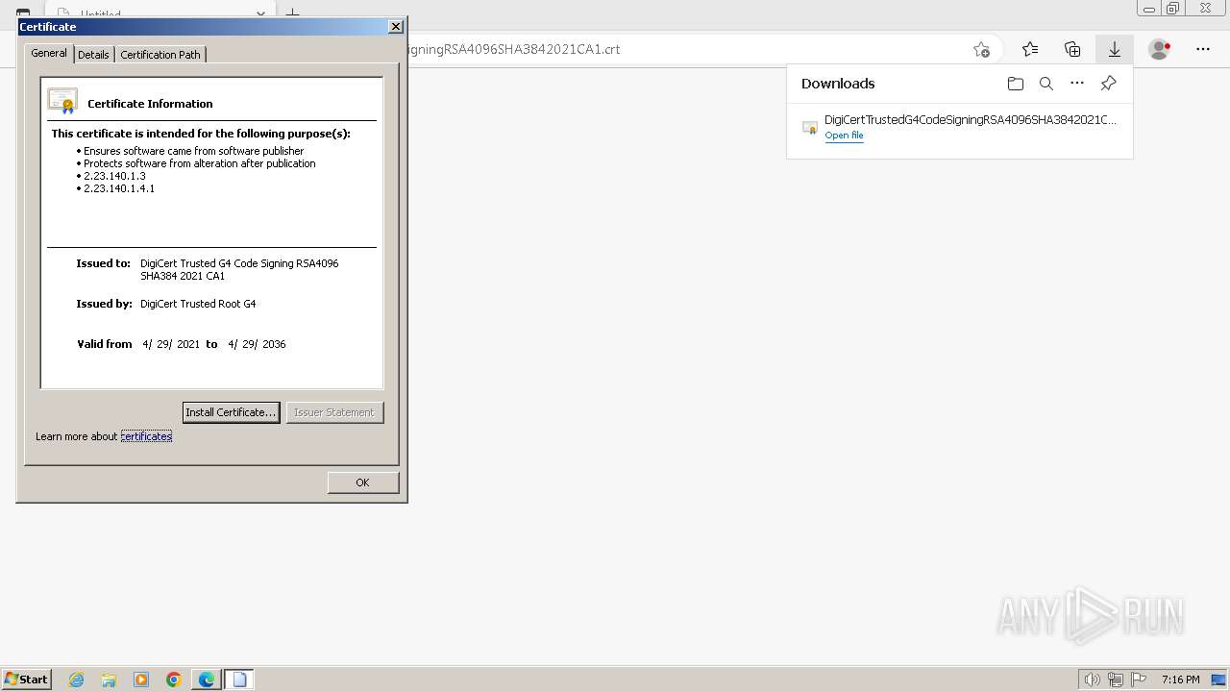Launch Internet Explorer from taskbar
This screenshot has width=1230, height=692.
click(77, 680)
